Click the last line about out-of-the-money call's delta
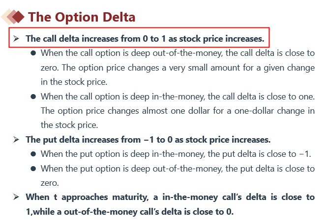 (x=130, y=212)
